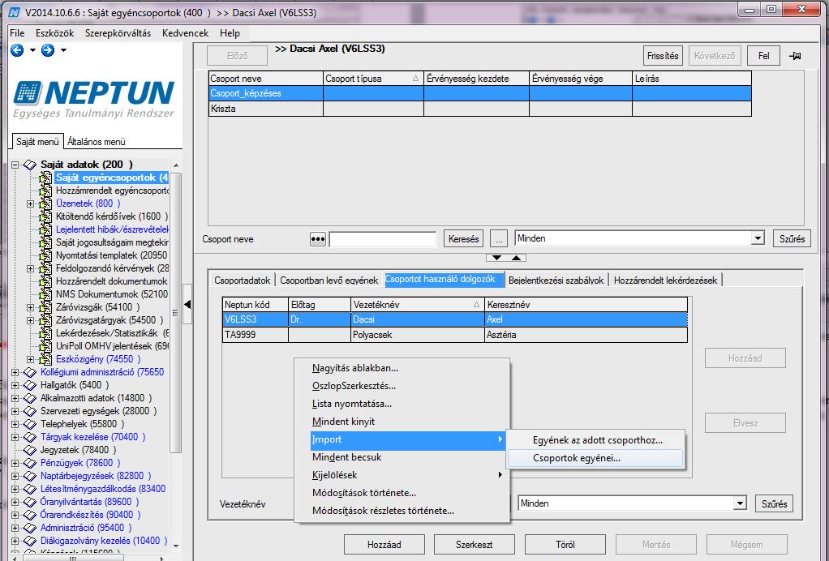Image resolution: width=829 pixels, height=561 pixels.
Task: Expand the Üzenetek (800) node
Action: pyautogui.click(x=30, y=204)
